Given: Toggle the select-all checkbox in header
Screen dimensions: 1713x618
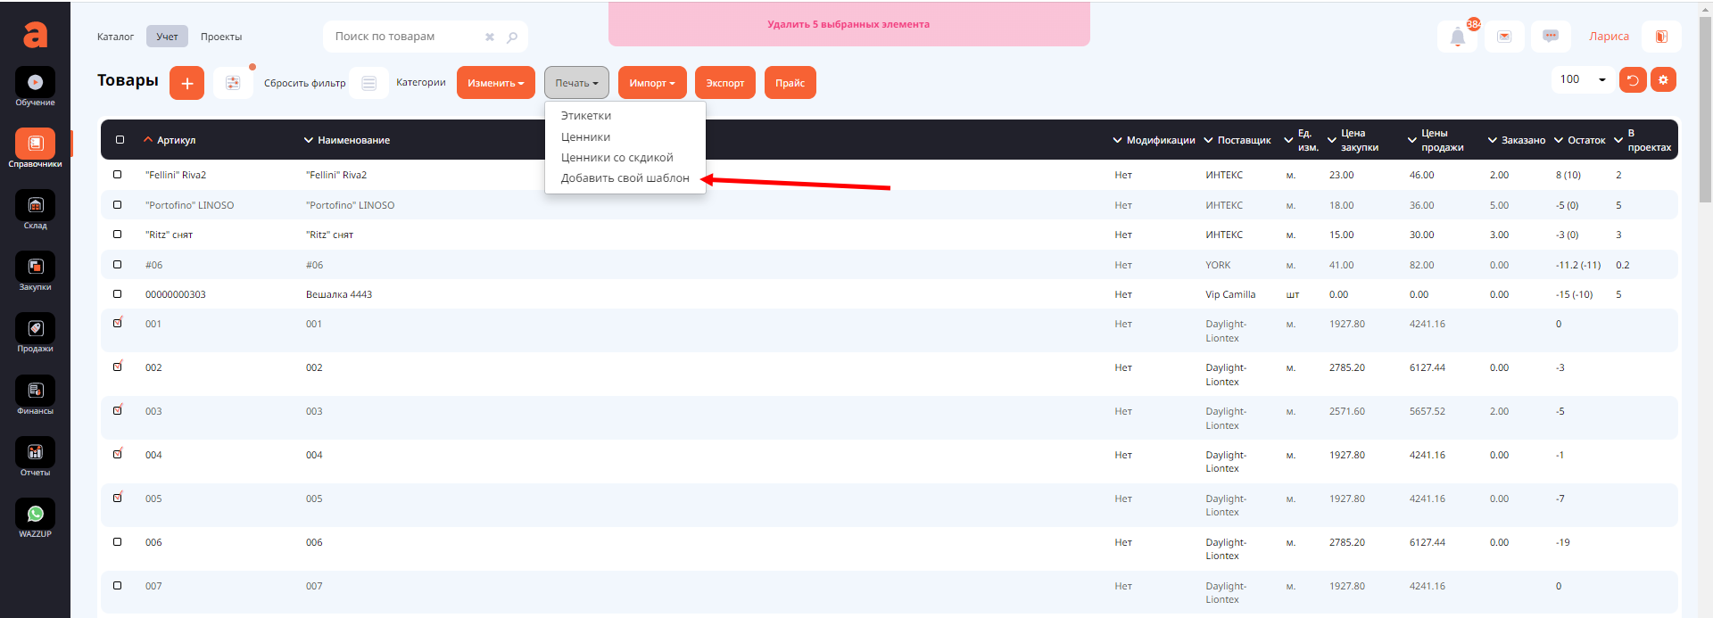Looking at the screenshot, I should (120, 140).
